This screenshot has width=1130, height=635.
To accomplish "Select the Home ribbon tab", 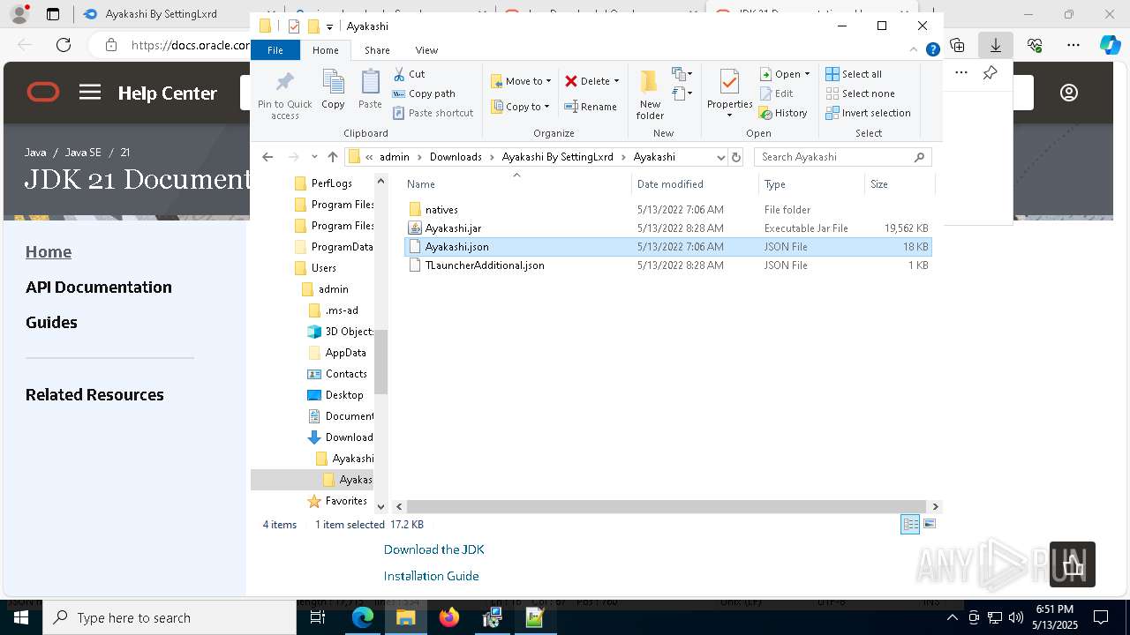I will pos(326,50).
